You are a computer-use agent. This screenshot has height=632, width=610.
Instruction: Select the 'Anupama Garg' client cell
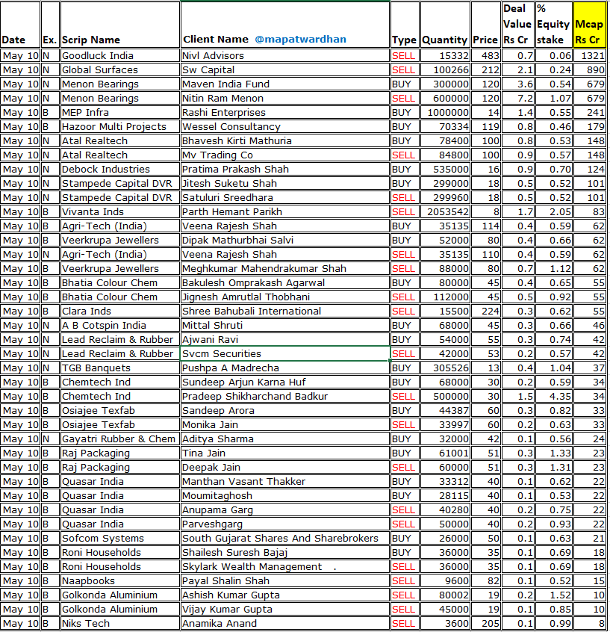click(x=285, y=510)
